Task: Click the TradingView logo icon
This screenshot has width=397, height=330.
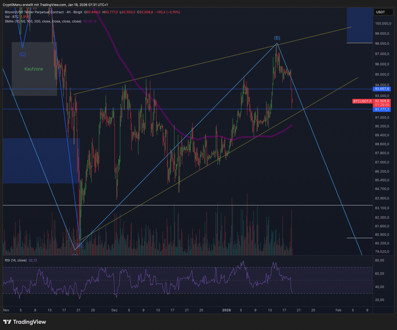Action: (7, 322)
